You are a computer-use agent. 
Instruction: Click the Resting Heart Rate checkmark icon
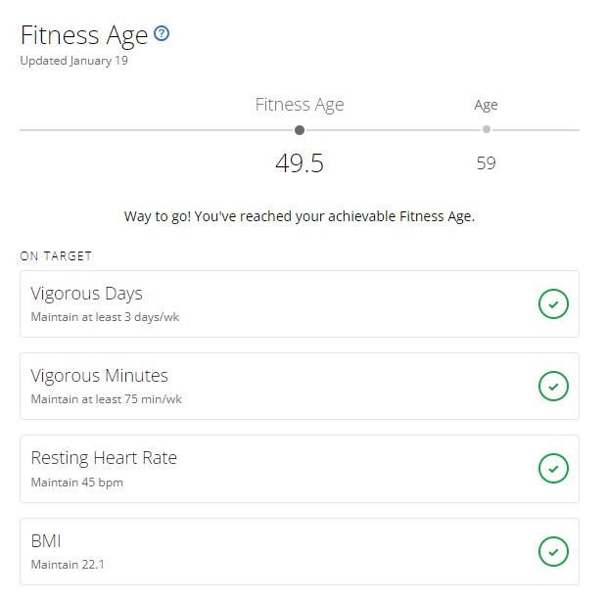pos(553,468)
